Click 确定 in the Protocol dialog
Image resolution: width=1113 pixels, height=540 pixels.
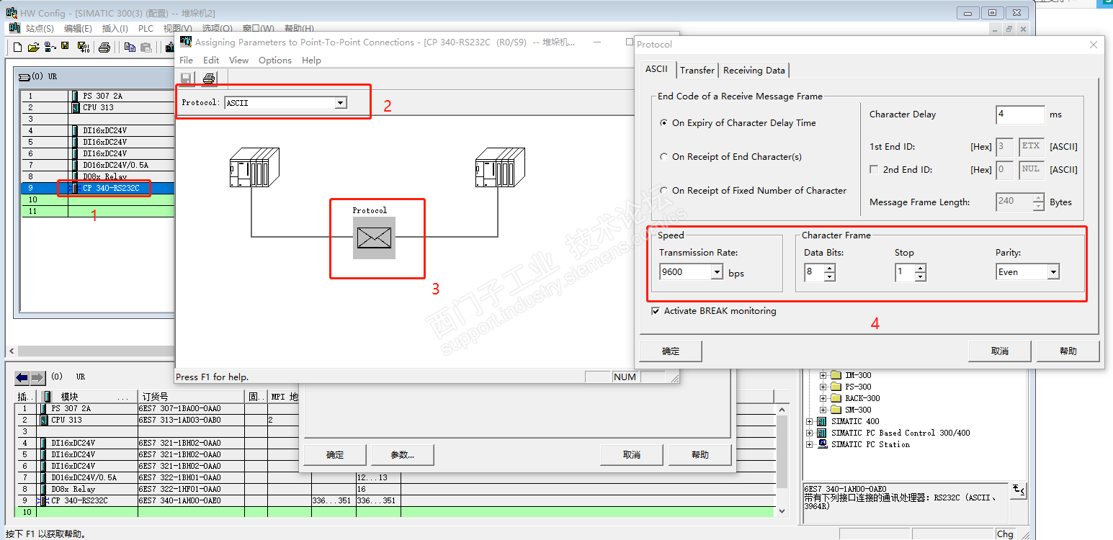671,351
